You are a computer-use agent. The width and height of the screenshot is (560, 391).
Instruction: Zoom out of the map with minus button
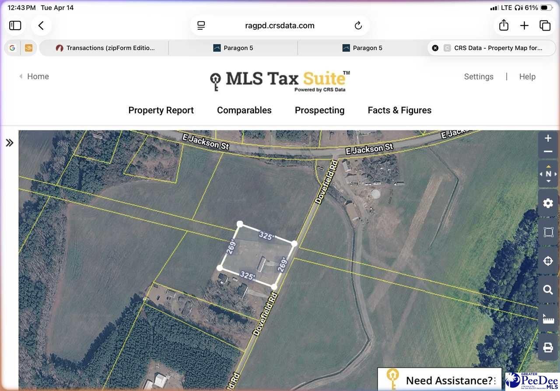[x=548, y=152]
